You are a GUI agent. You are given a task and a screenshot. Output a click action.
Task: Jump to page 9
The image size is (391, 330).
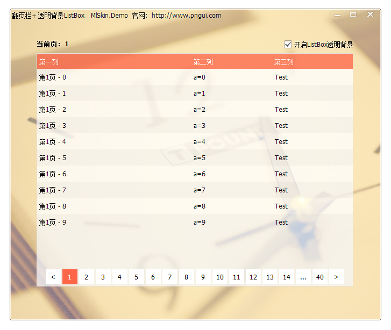point(203,277)
